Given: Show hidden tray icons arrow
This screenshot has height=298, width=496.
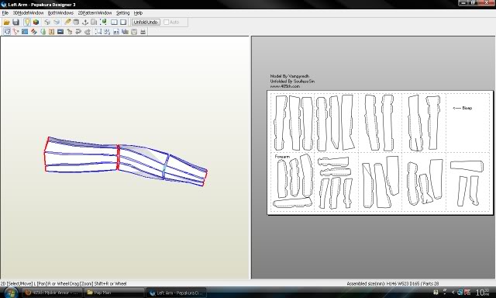Looking at the screenshot, I should click(453, 293).
